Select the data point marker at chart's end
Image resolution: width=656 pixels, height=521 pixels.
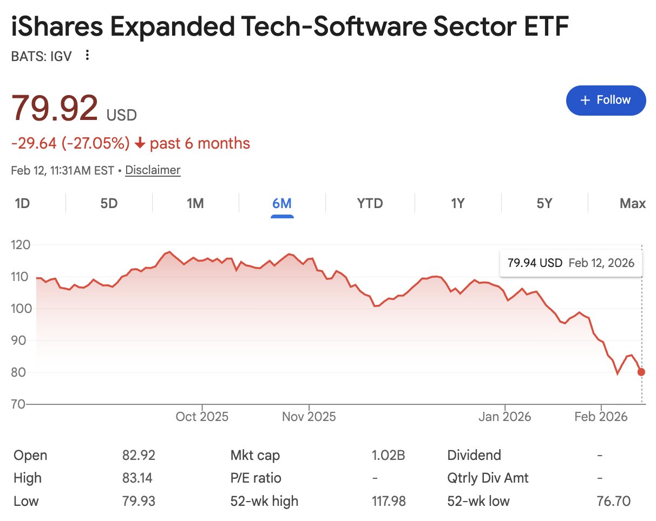coord(641,372)
